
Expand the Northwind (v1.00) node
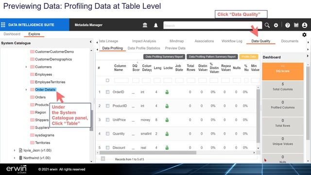[x=15, y=158]
